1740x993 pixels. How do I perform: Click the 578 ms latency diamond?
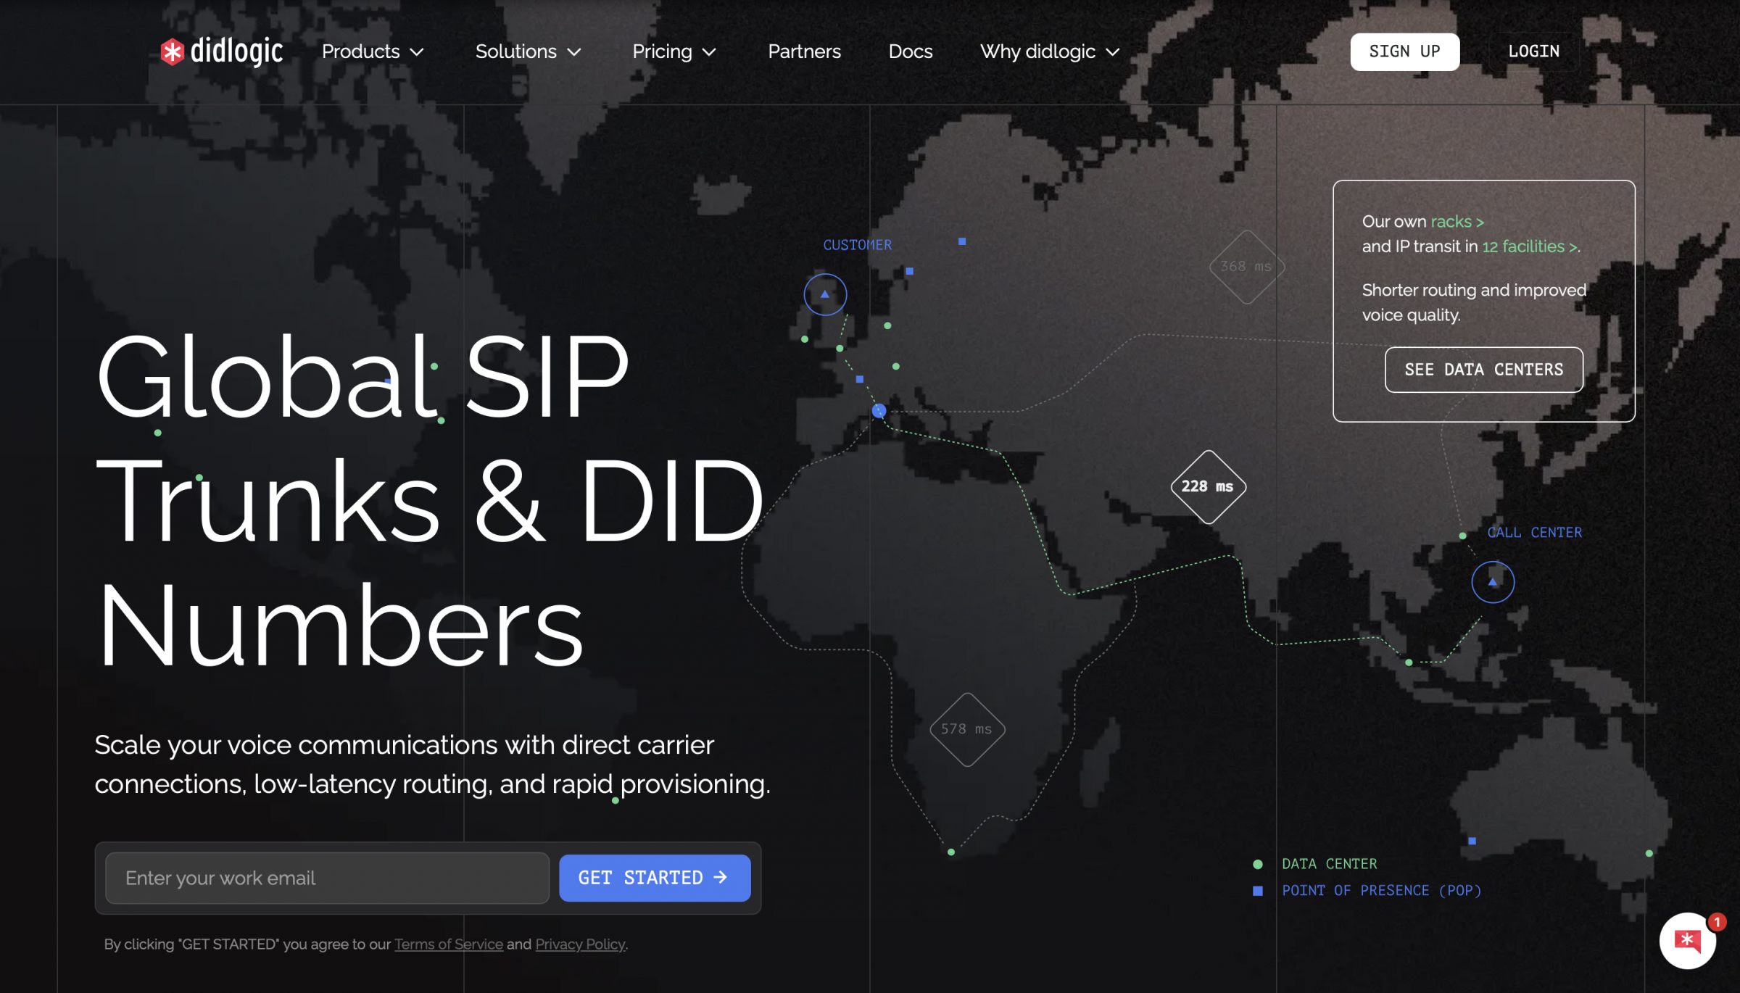(x=966, y=729)
